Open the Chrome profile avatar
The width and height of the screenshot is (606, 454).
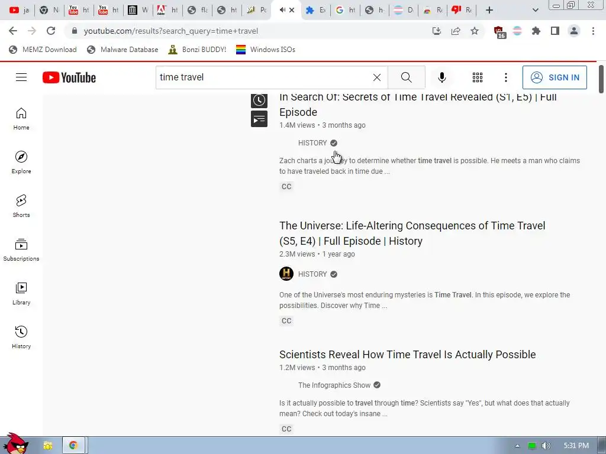[x=574, y=31]
